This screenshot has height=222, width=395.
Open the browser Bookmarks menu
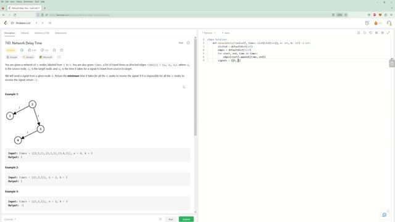click(x=28, y=1)
